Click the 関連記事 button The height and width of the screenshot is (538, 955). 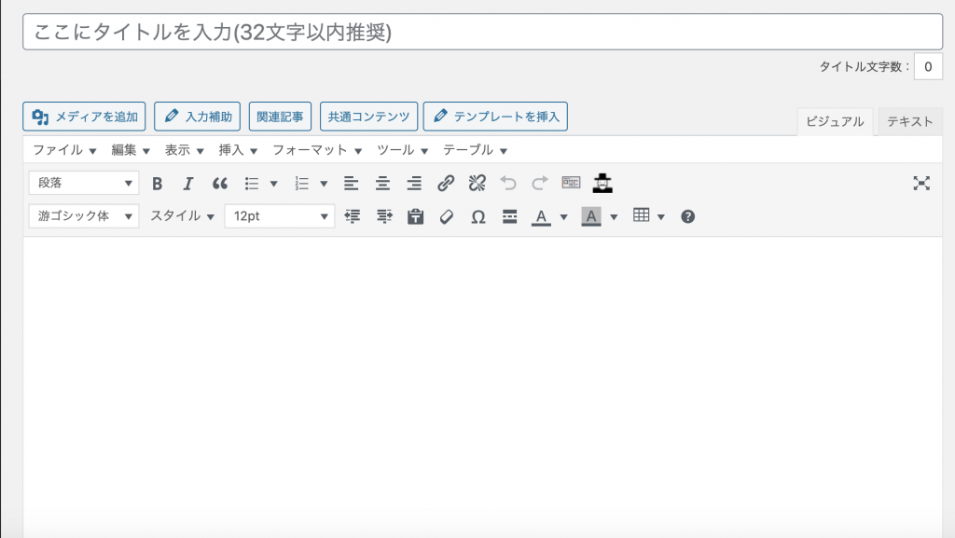point(280,117)
